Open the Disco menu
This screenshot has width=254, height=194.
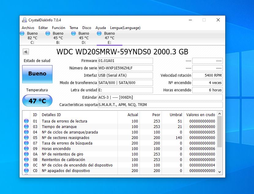pyautogui.click(x=87, y=27)
